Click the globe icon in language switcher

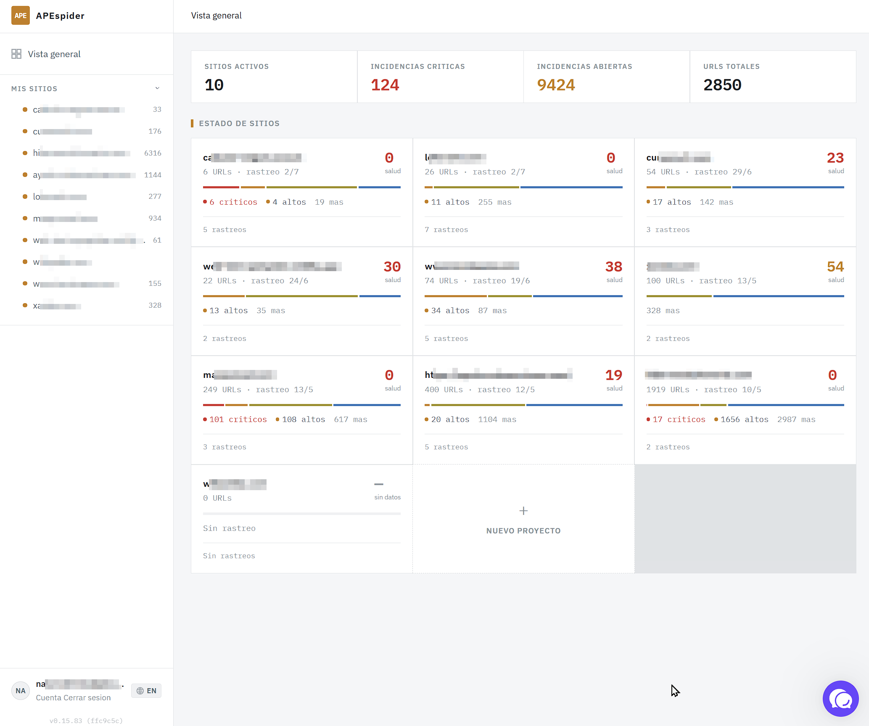pyautogui.click(x=140, y=691)
